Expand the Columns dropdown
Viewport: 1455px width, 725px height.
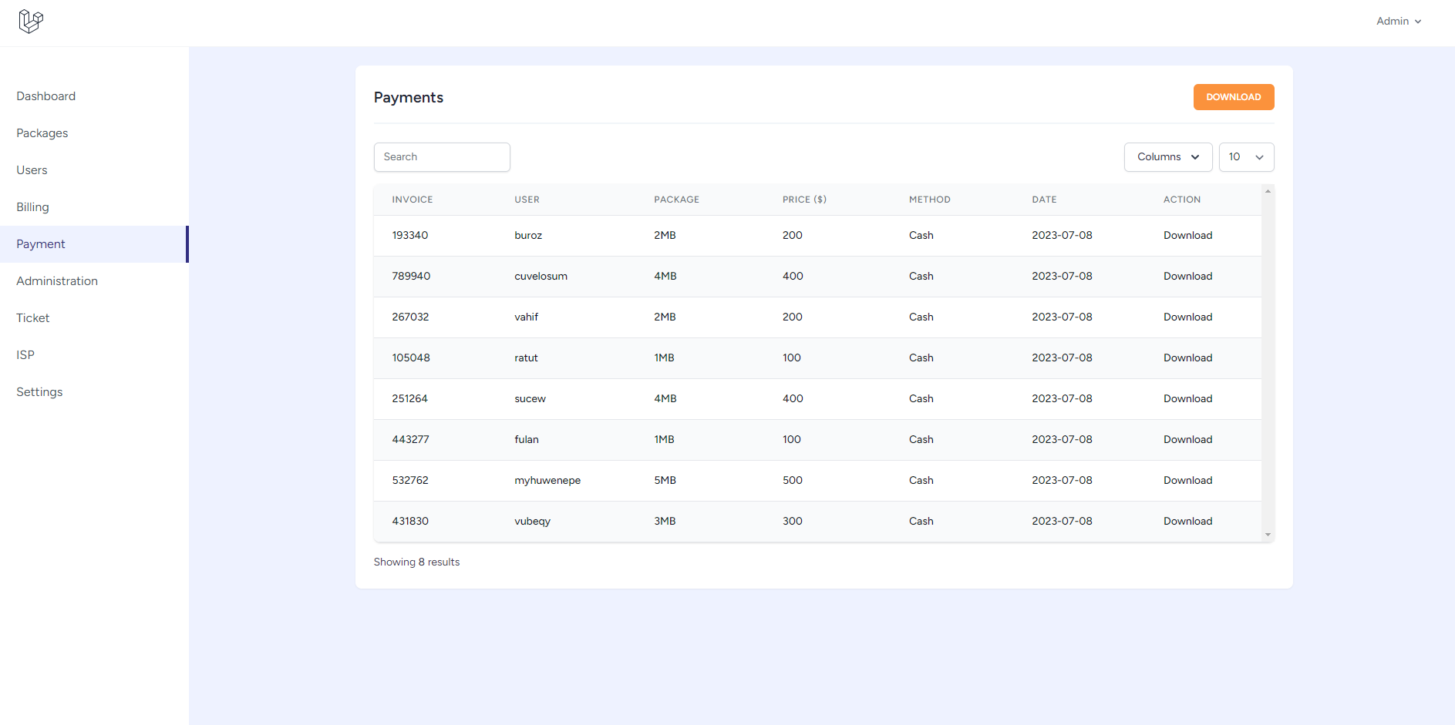1167,156
